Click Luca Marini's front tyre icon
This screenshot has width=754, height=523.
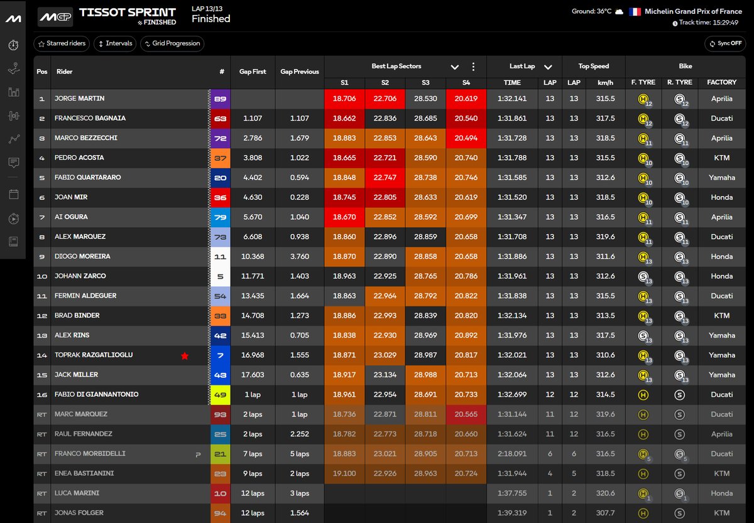(x=643, y=493)
